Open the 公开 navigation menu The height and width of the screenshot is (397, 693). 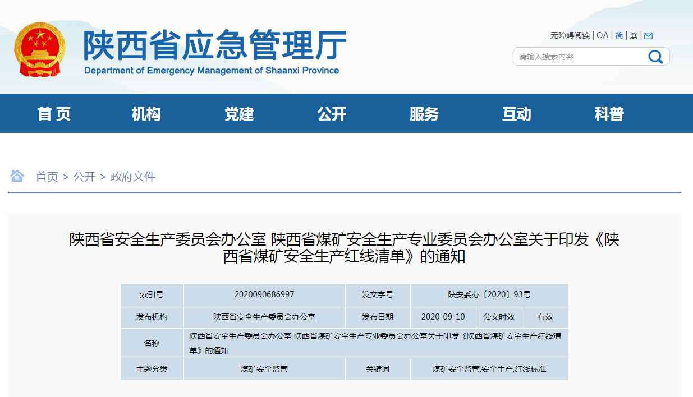[332, 114]
